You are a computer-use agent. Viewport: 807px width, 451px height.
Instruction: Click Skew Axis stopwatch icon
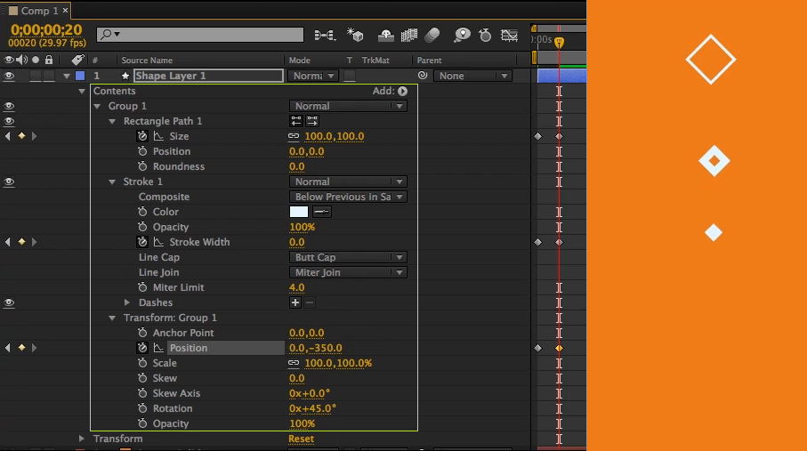pyautogui.click(x=142, y=393)
